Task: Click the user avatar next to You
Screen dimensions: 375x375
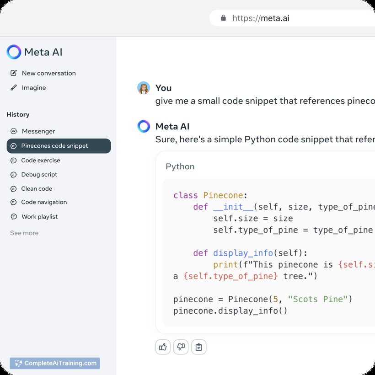Action: coord(144,88)
